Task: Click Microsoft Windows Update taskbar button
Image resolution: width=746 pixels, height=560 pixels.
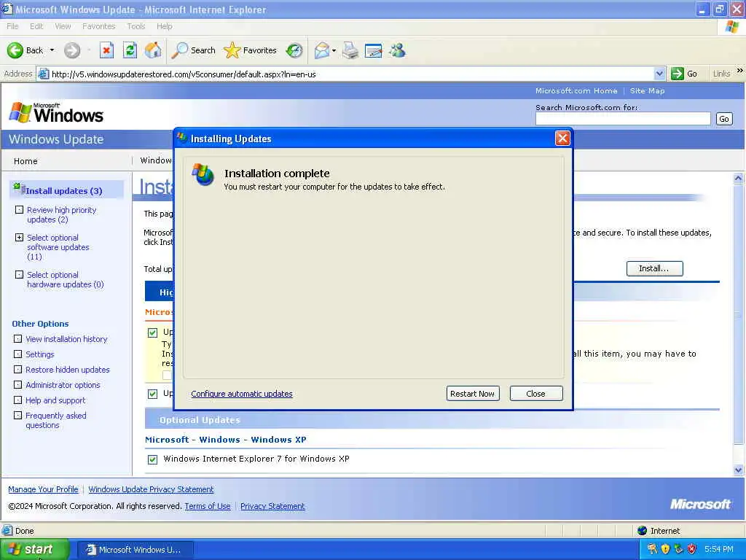Action: [136, 550]
